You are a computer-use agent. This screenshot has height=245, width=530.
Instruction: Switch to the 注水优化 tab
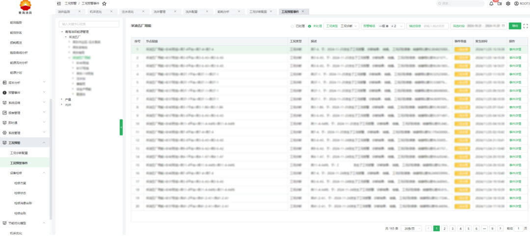(x=128, y=11)
